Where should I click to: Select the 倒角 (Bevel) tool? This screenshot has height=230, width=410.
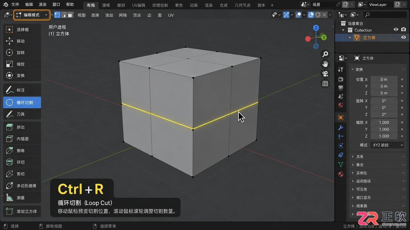tap(22, 150)
